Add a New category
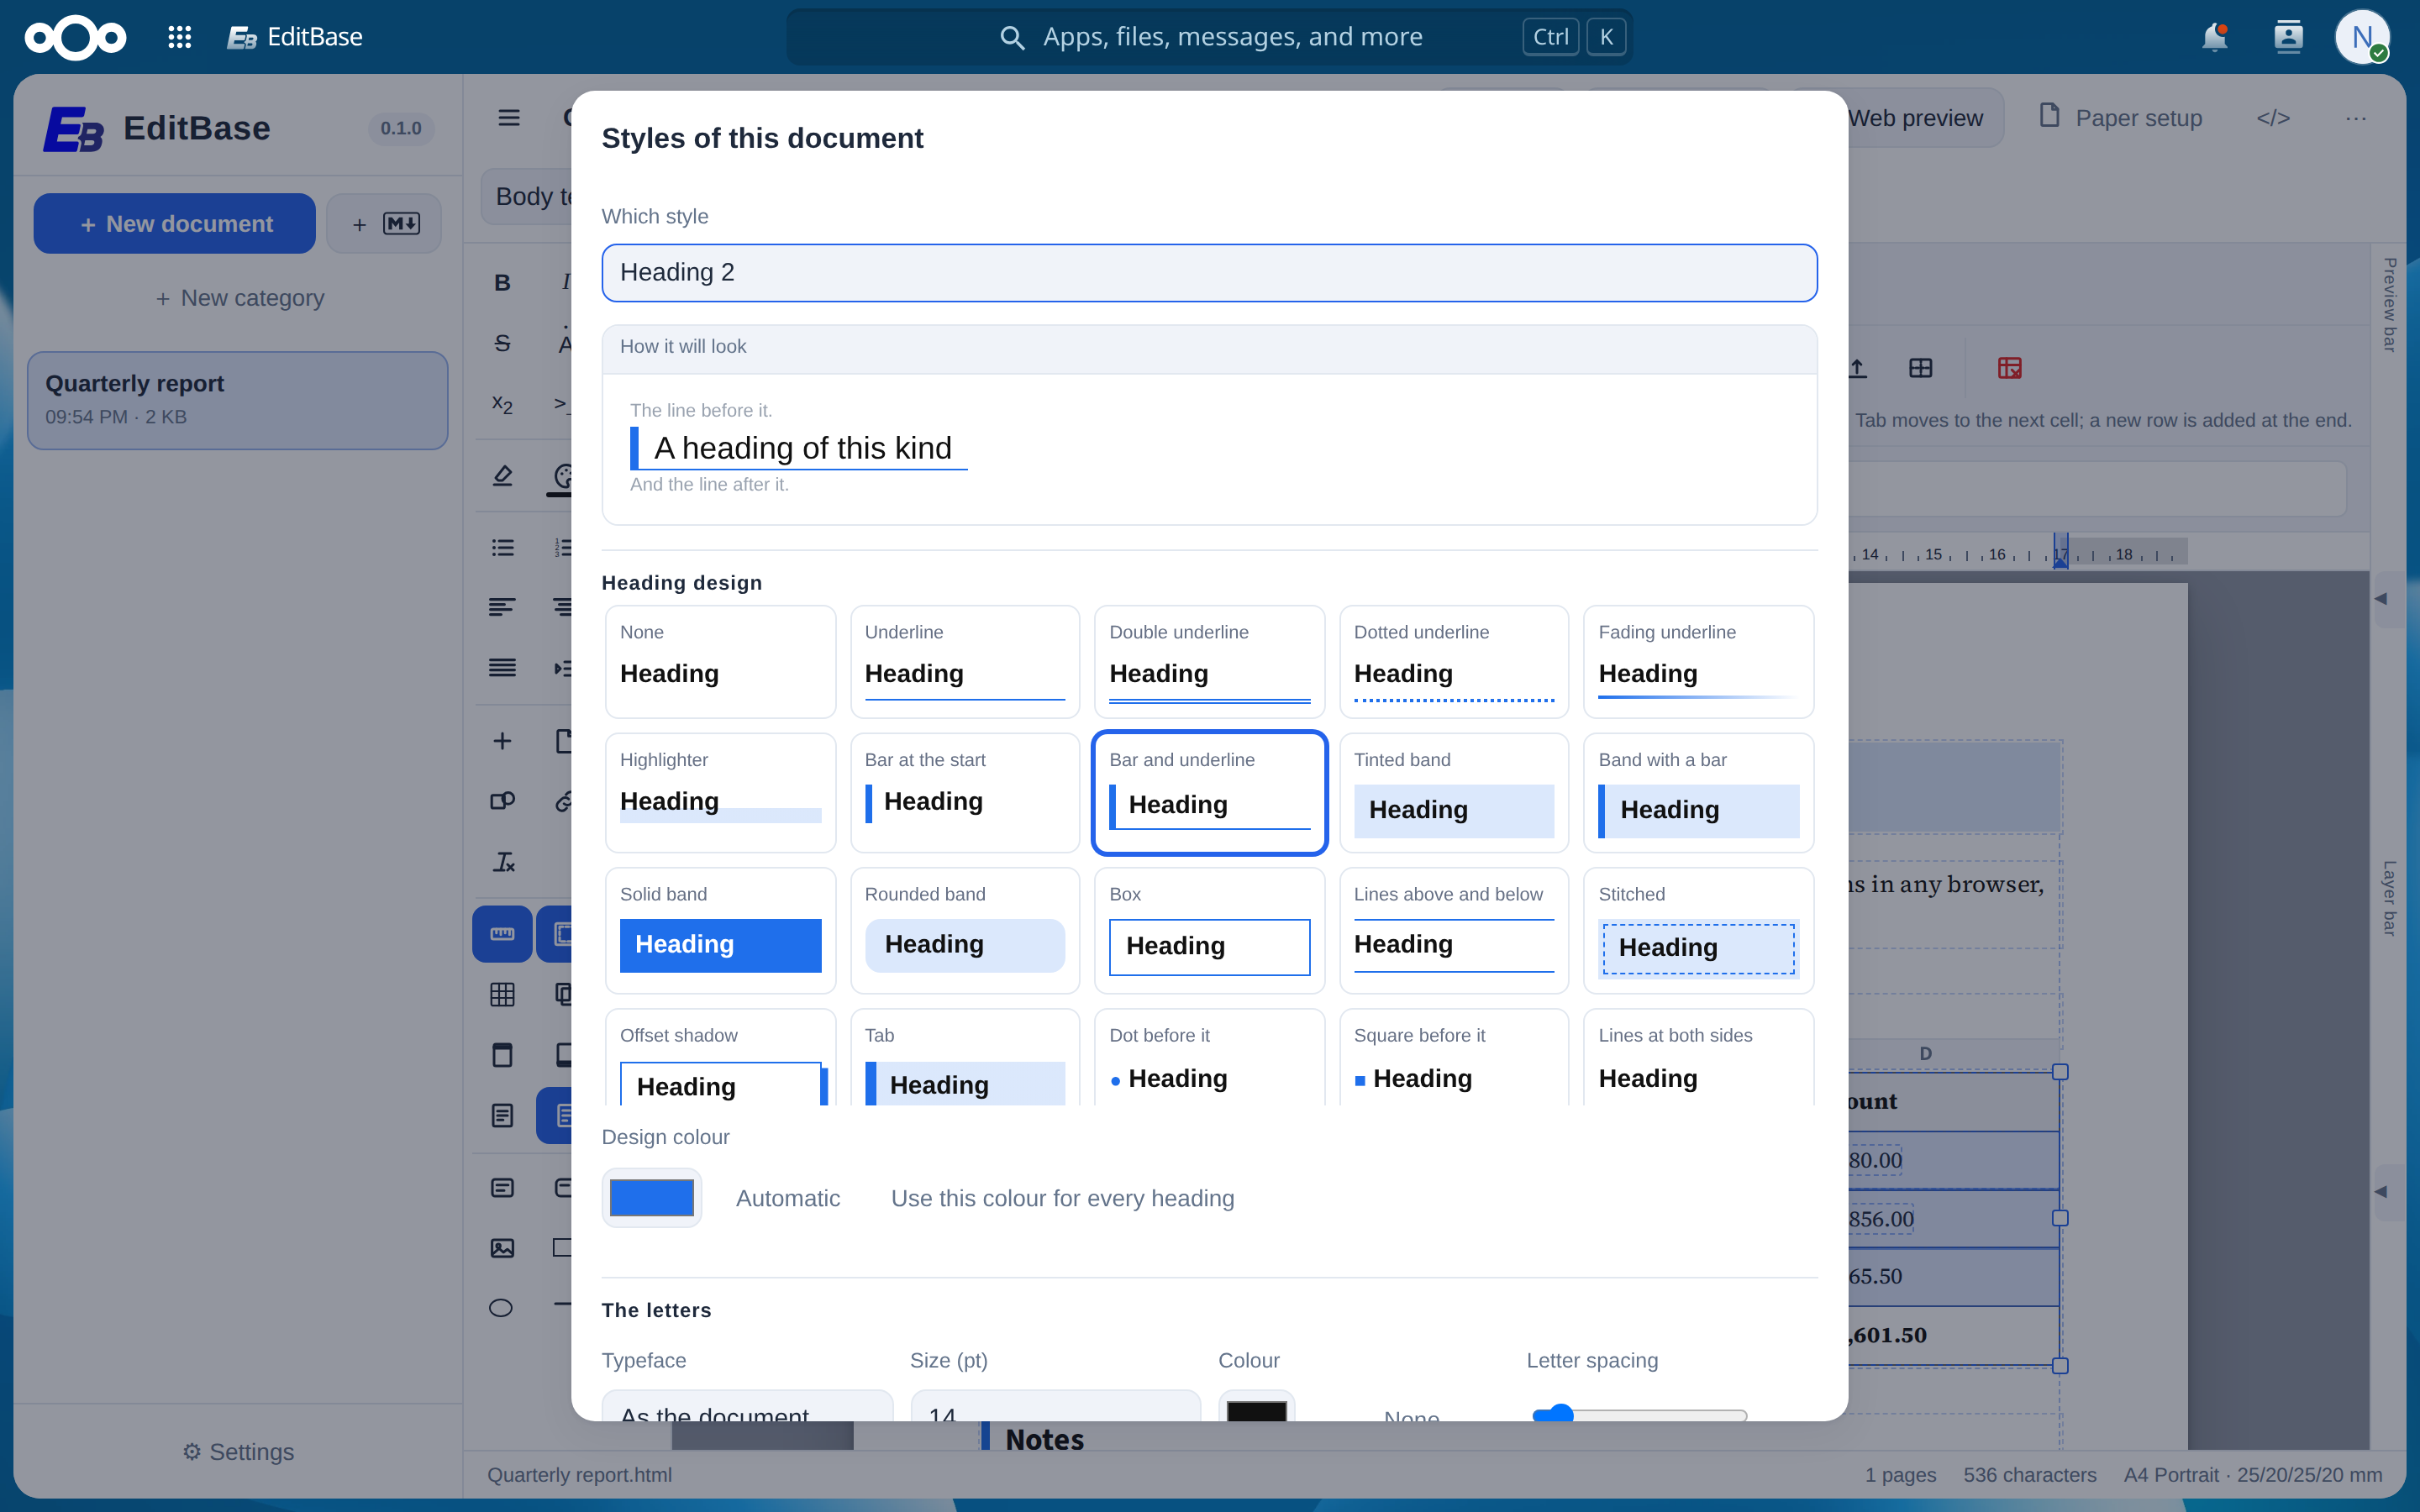Viewport: 2420px width, 1512px height. tap(240, 298)
